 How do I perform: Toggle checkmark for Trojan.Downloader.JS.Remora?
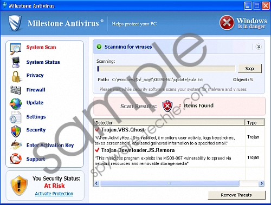[97, 150]
